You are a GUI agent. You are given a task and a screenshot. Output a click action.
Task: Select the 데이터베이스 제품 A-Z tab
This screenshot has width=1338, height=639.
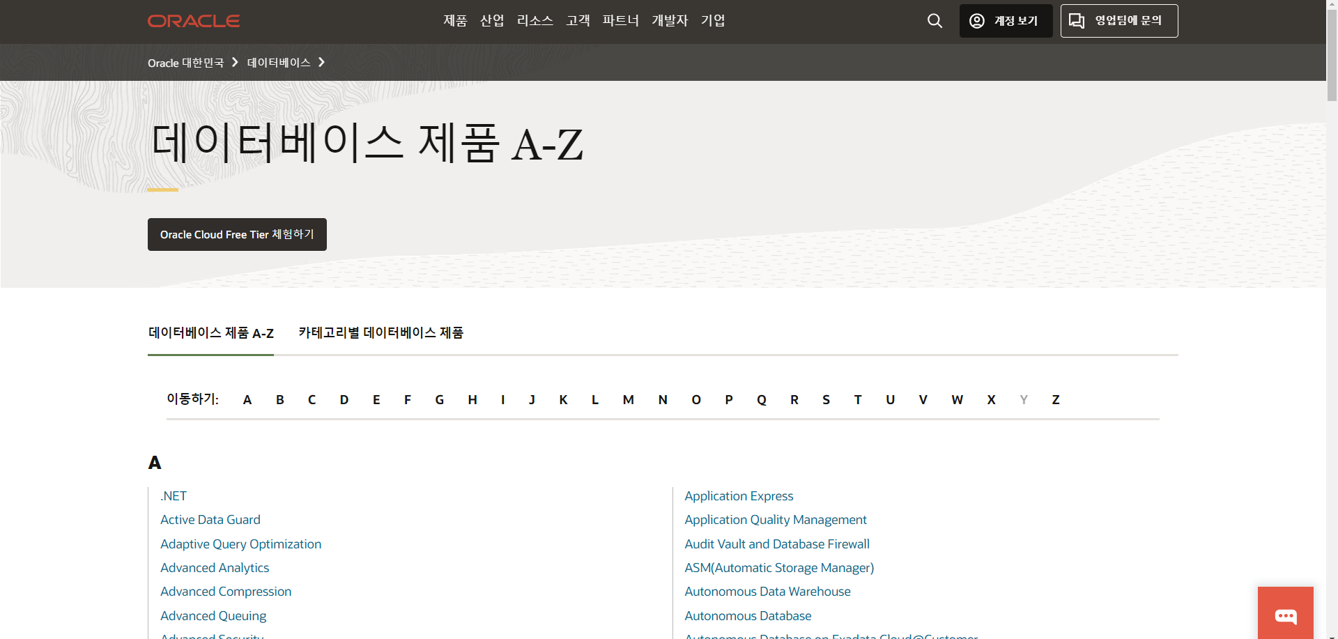click(210, 333)
